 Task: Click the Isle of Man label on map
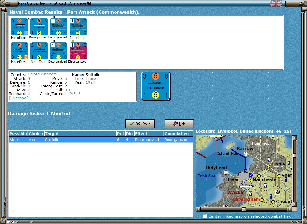coord(228,154)
